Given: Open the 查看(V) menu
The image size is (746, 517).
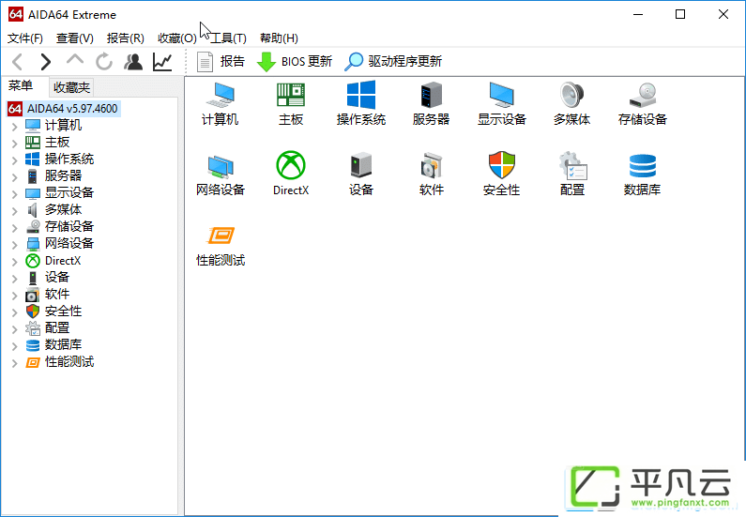Looking at the screenshot, I should point(75,38).
